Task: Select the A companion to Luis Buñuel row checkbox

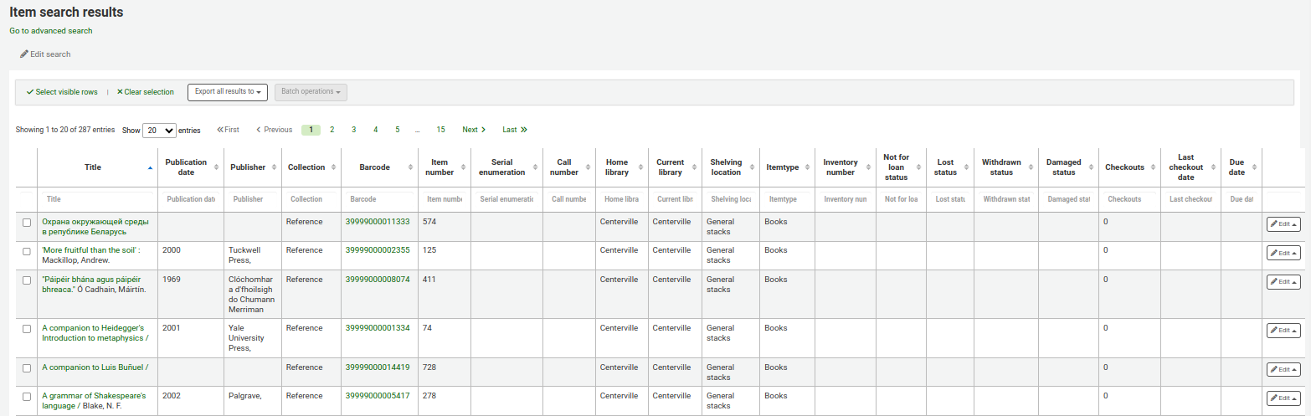Action: pyautogui.click(x=27, y=368)
